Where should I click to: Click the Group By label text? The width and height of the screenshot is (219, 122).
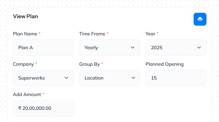[x=89, y=64]
